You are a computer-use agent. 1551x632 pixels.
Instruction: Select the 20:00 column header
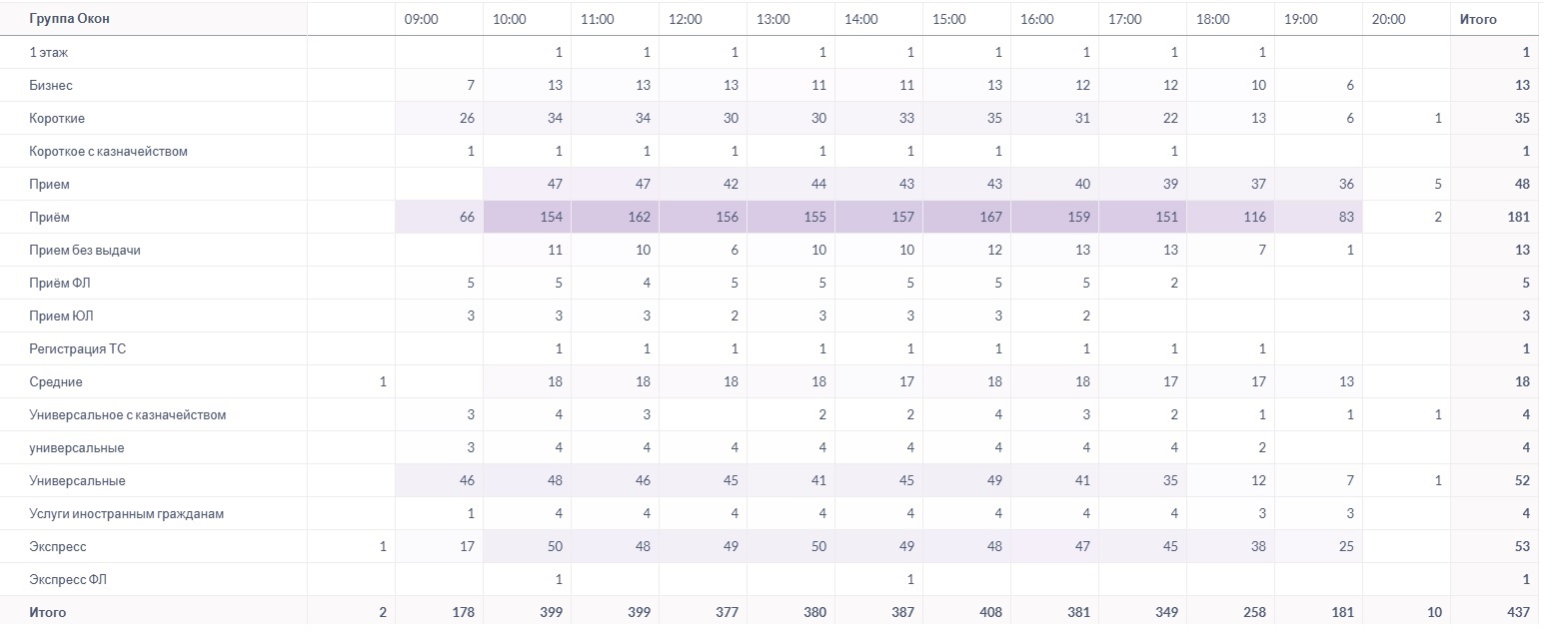1388,19
